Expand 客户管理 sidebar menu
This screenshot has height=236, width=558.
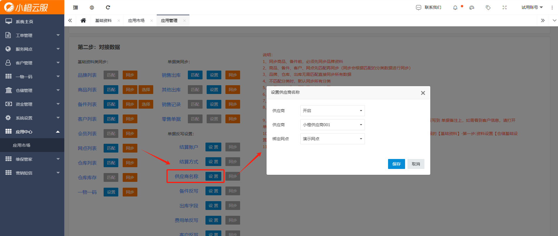pos(32,63)
